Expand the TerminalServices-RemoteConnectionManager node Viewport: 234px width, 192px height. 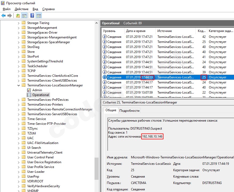tap(18, 109)
